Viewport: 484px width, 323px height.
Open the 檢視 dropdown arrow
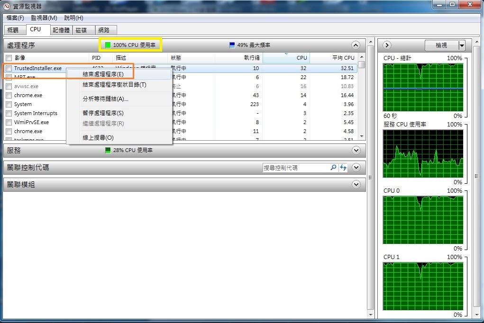(x=461, y=45)
